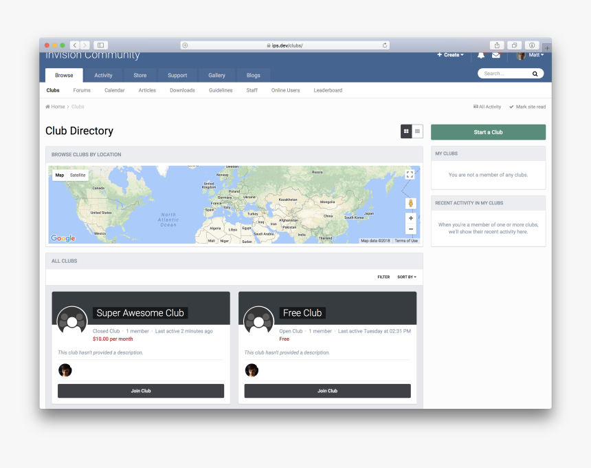Screen dimensions: 591x468
Task: Open the Calendar submenu item
Action: [114, 90]
